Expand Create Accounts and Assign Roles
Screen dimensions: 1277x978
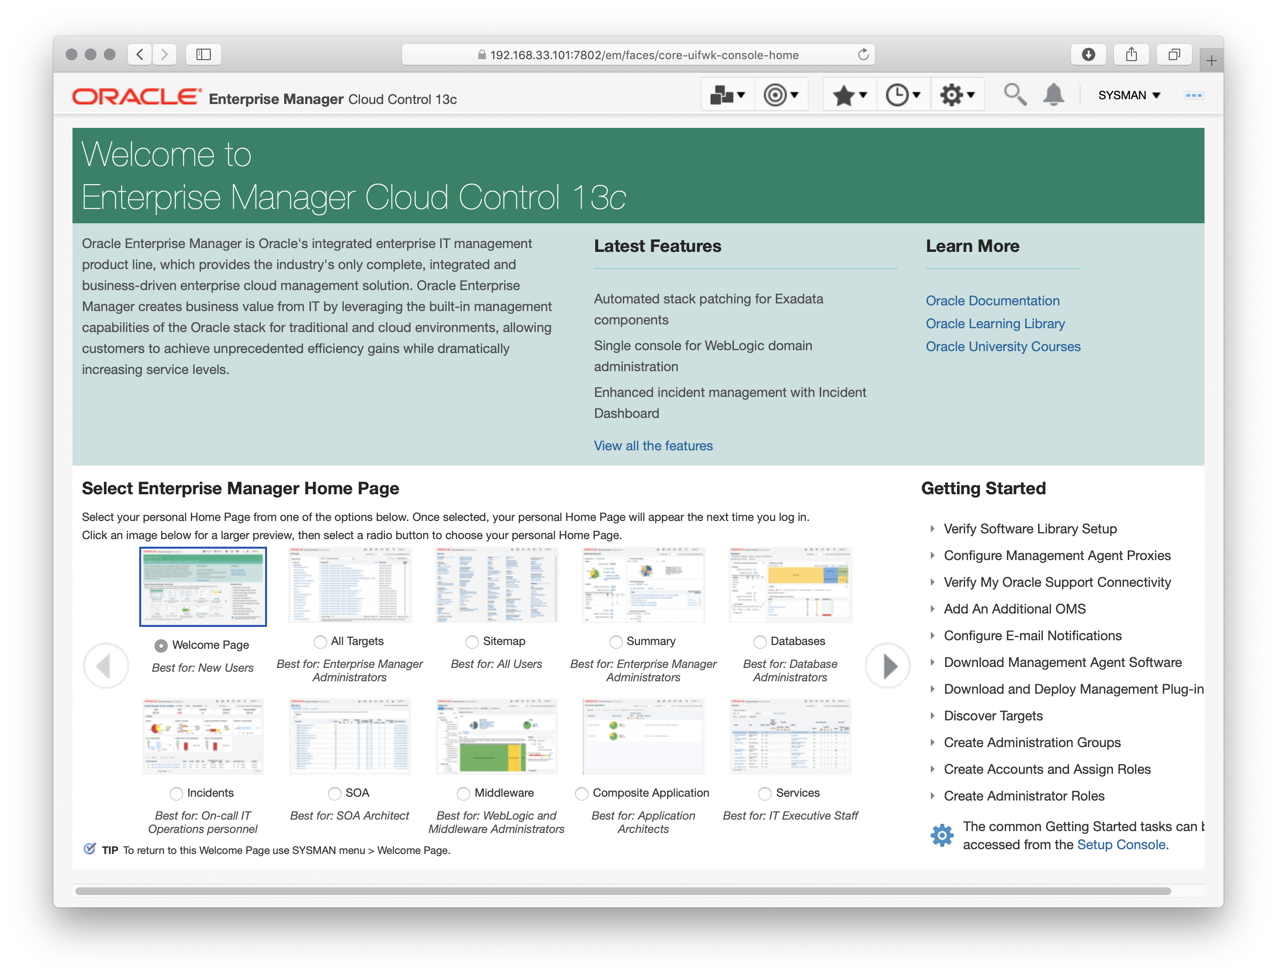pos(932,770)
